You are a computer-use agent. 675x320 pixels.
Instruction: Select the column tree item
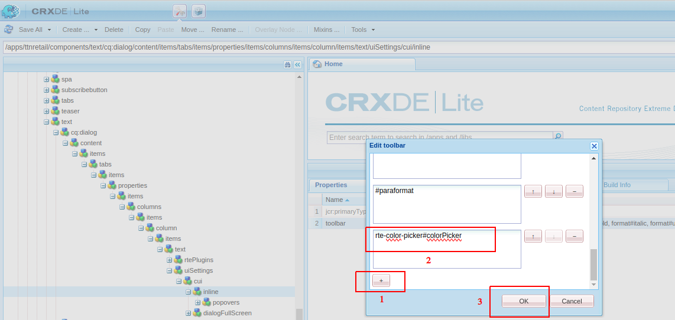[x=166, y=228]
